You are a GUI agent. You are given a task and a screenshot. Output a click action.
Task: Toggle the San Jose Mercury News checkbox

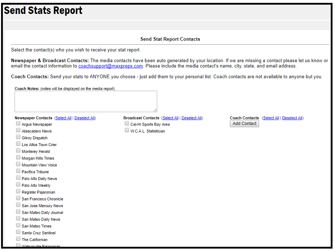coord(18,205)
